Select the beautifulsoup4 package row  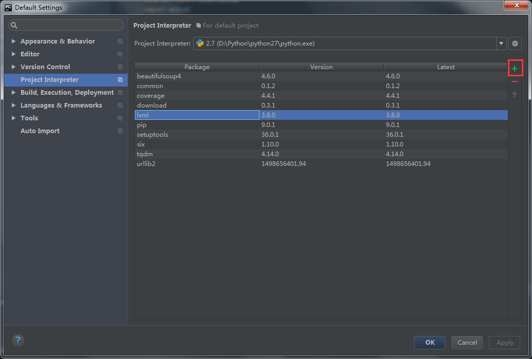[x=197, y=76]
